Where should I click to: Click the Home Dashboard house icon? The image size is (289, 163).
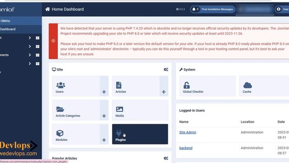point(47,9)
